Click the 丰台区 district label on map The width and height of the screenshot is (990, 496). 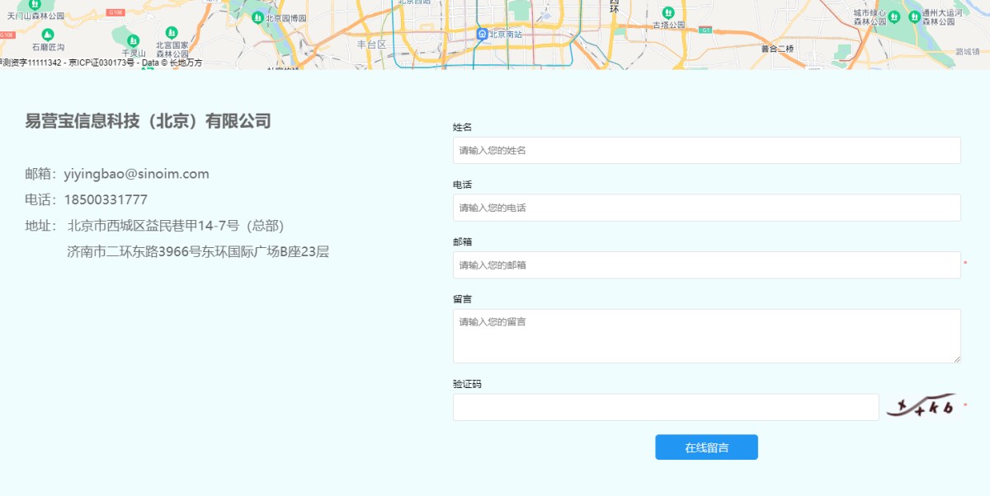371,44
